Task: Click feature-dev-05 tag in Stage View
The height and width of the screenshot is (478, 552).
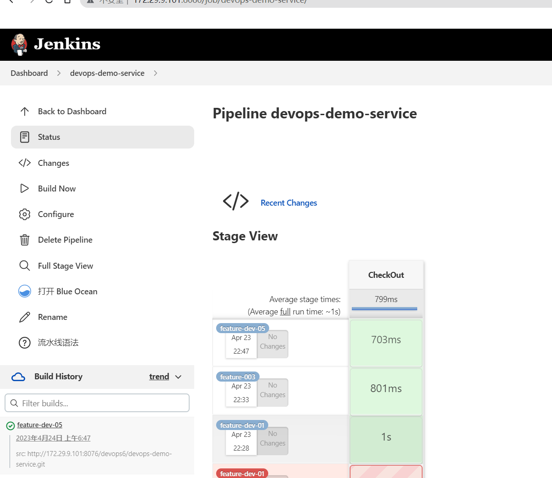Action: [243, 328]
